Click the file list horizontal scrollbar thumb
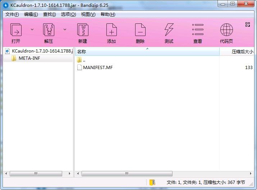The image size is (257, 190). click(127, 173)
